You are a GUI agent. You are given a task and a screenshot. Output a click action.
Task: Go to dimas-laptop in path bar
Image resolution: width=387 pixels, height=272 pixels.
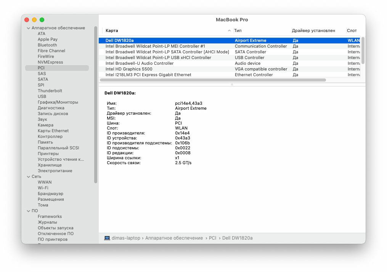coord(126,238)
